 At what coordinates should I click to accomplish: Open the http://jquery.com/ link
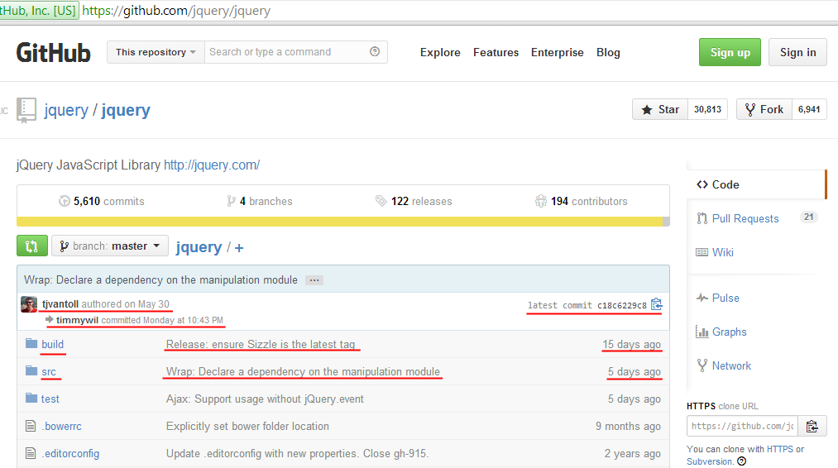pyautogui.click(x=212, y=165)
